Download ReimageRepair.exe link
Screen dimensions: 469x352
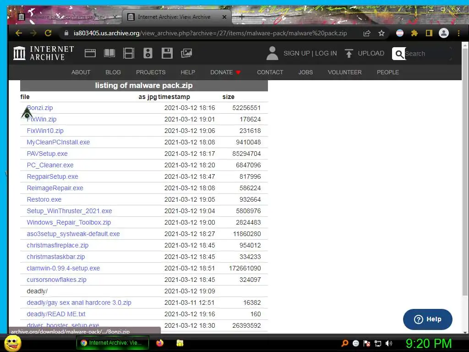pos(55,188)
